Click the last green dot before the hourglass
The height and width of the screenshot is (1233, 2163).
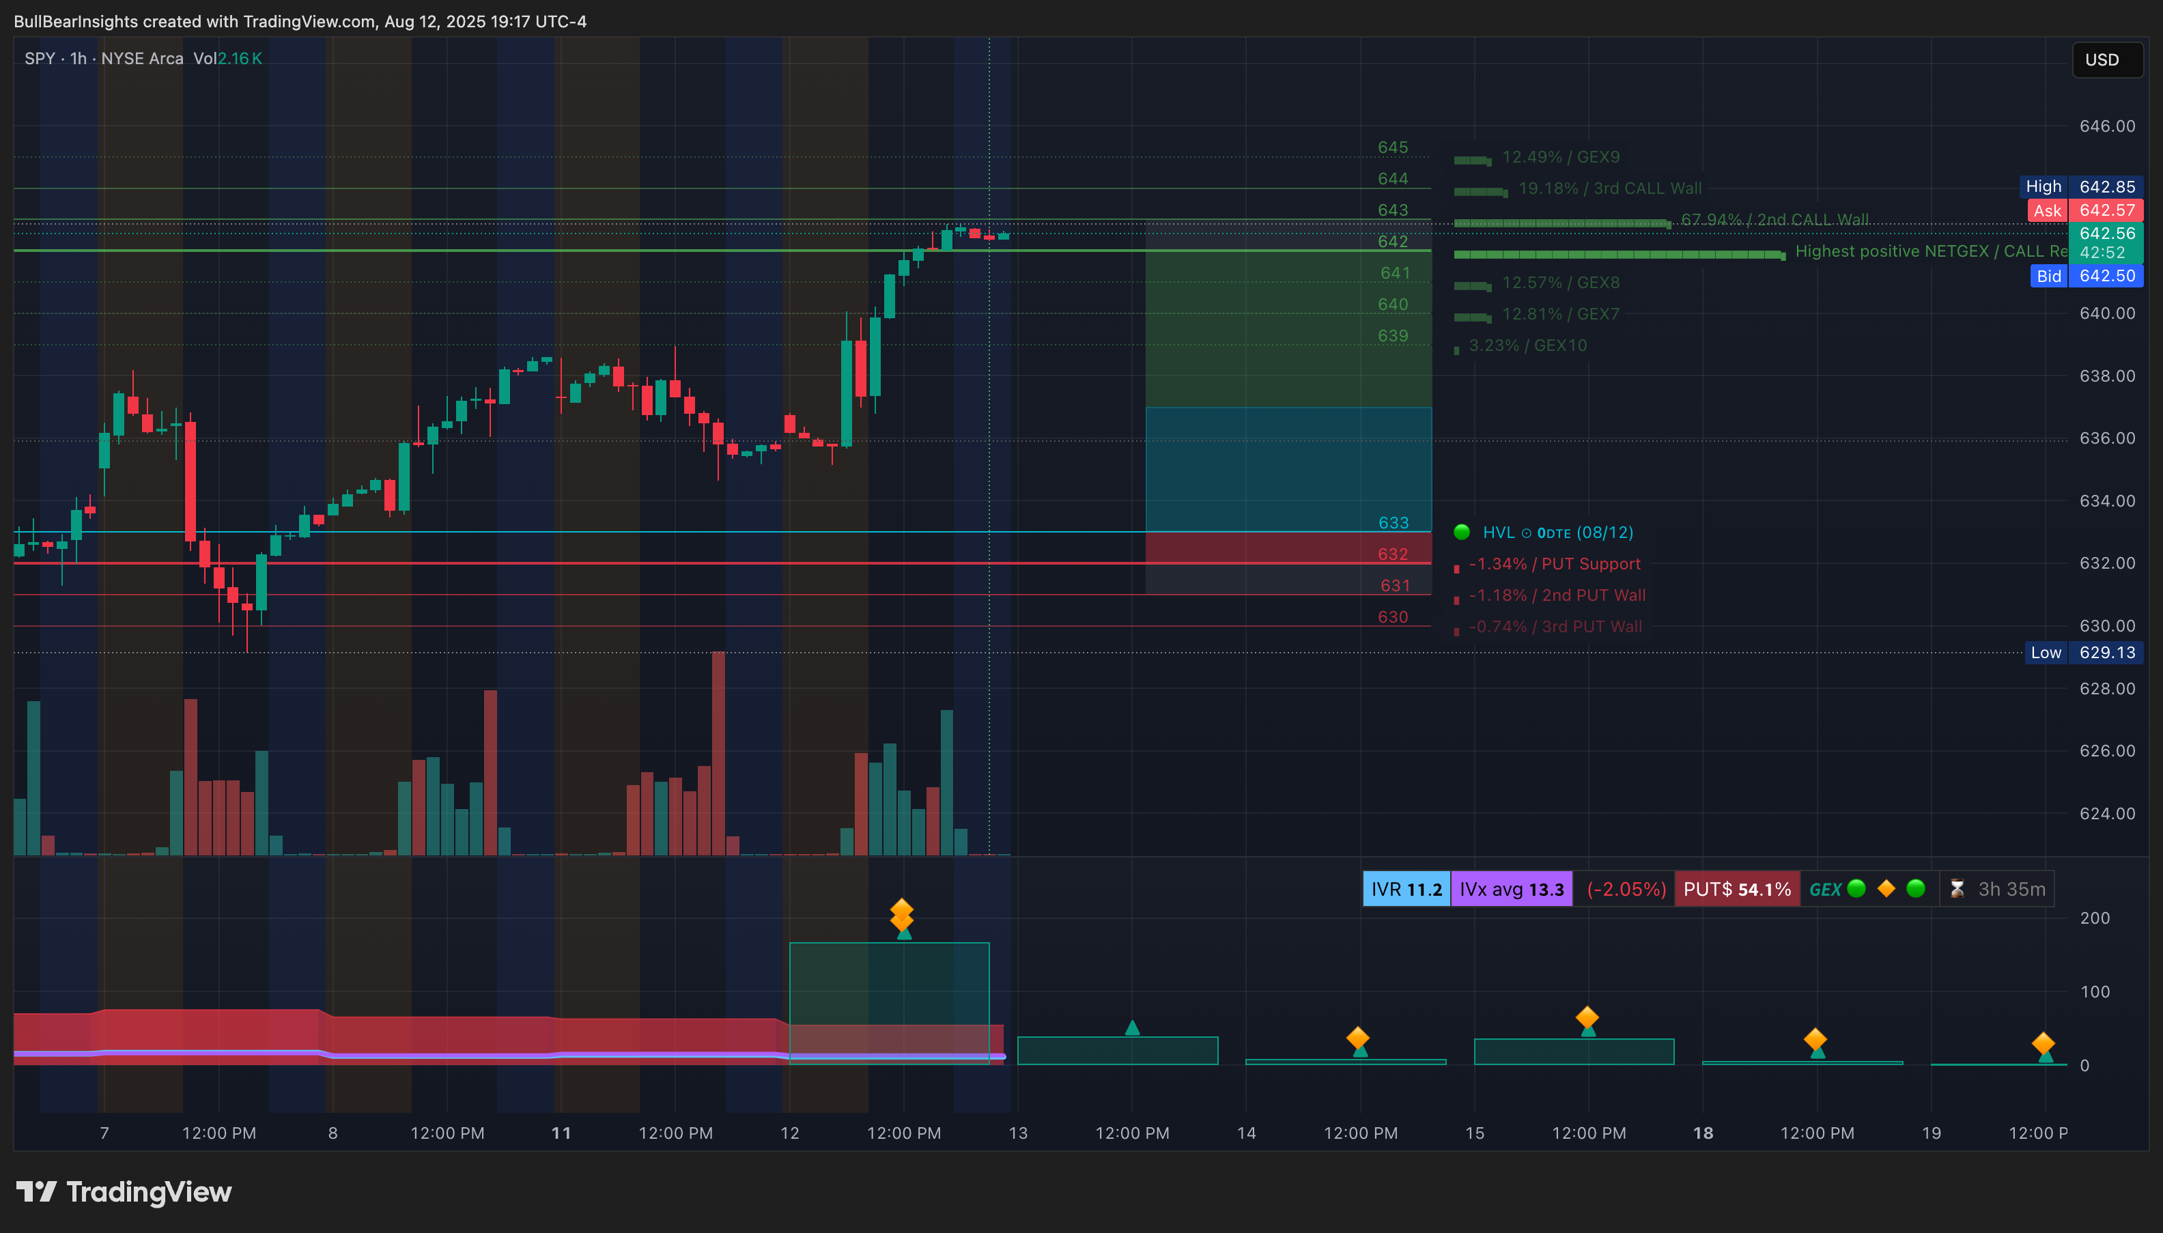[1916, 888]
